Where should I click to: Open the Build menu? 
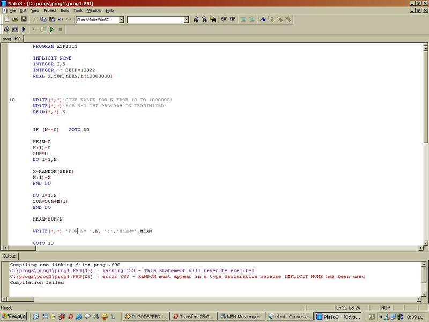point(64,10)
